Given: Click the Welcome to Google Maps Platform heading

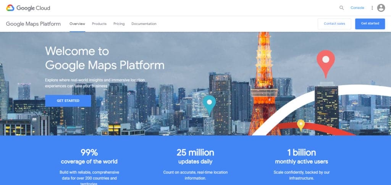Looking at the screenshot, I should click(x=105, y=58).
